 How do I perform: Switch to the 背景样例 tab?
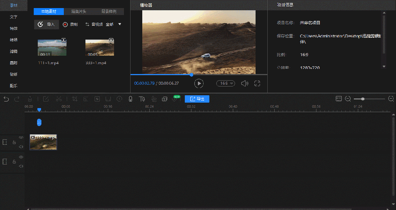109,11
